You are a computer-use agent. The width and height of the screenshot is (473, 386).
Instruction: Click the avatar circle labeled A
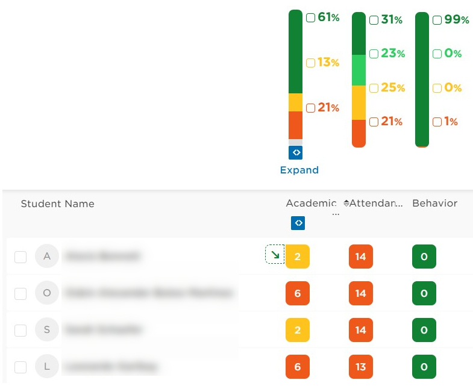(x=47, y=256)
